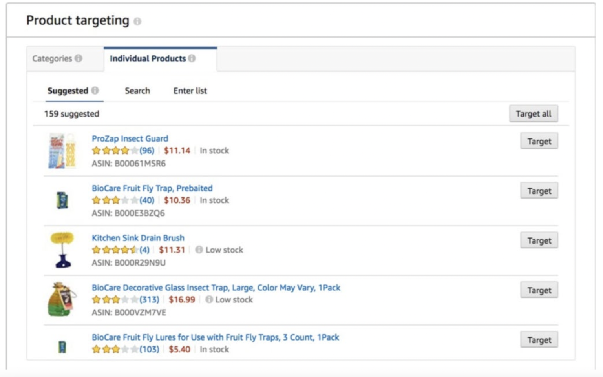Open the BioCare Fruit Fly Trap, Prebaited link

(152, 188)
